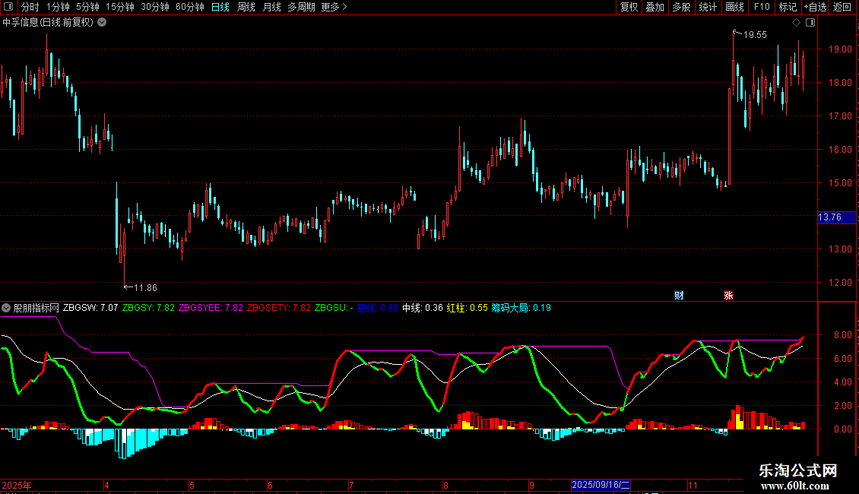Click the ZBGSW: 7.07 value
The image size is (859, 494).
coord(90,309)
